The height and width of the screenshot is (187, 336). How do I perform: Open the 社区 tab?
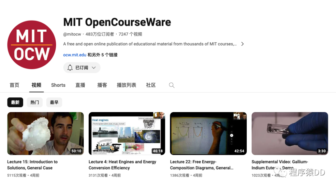pos(151,85)
